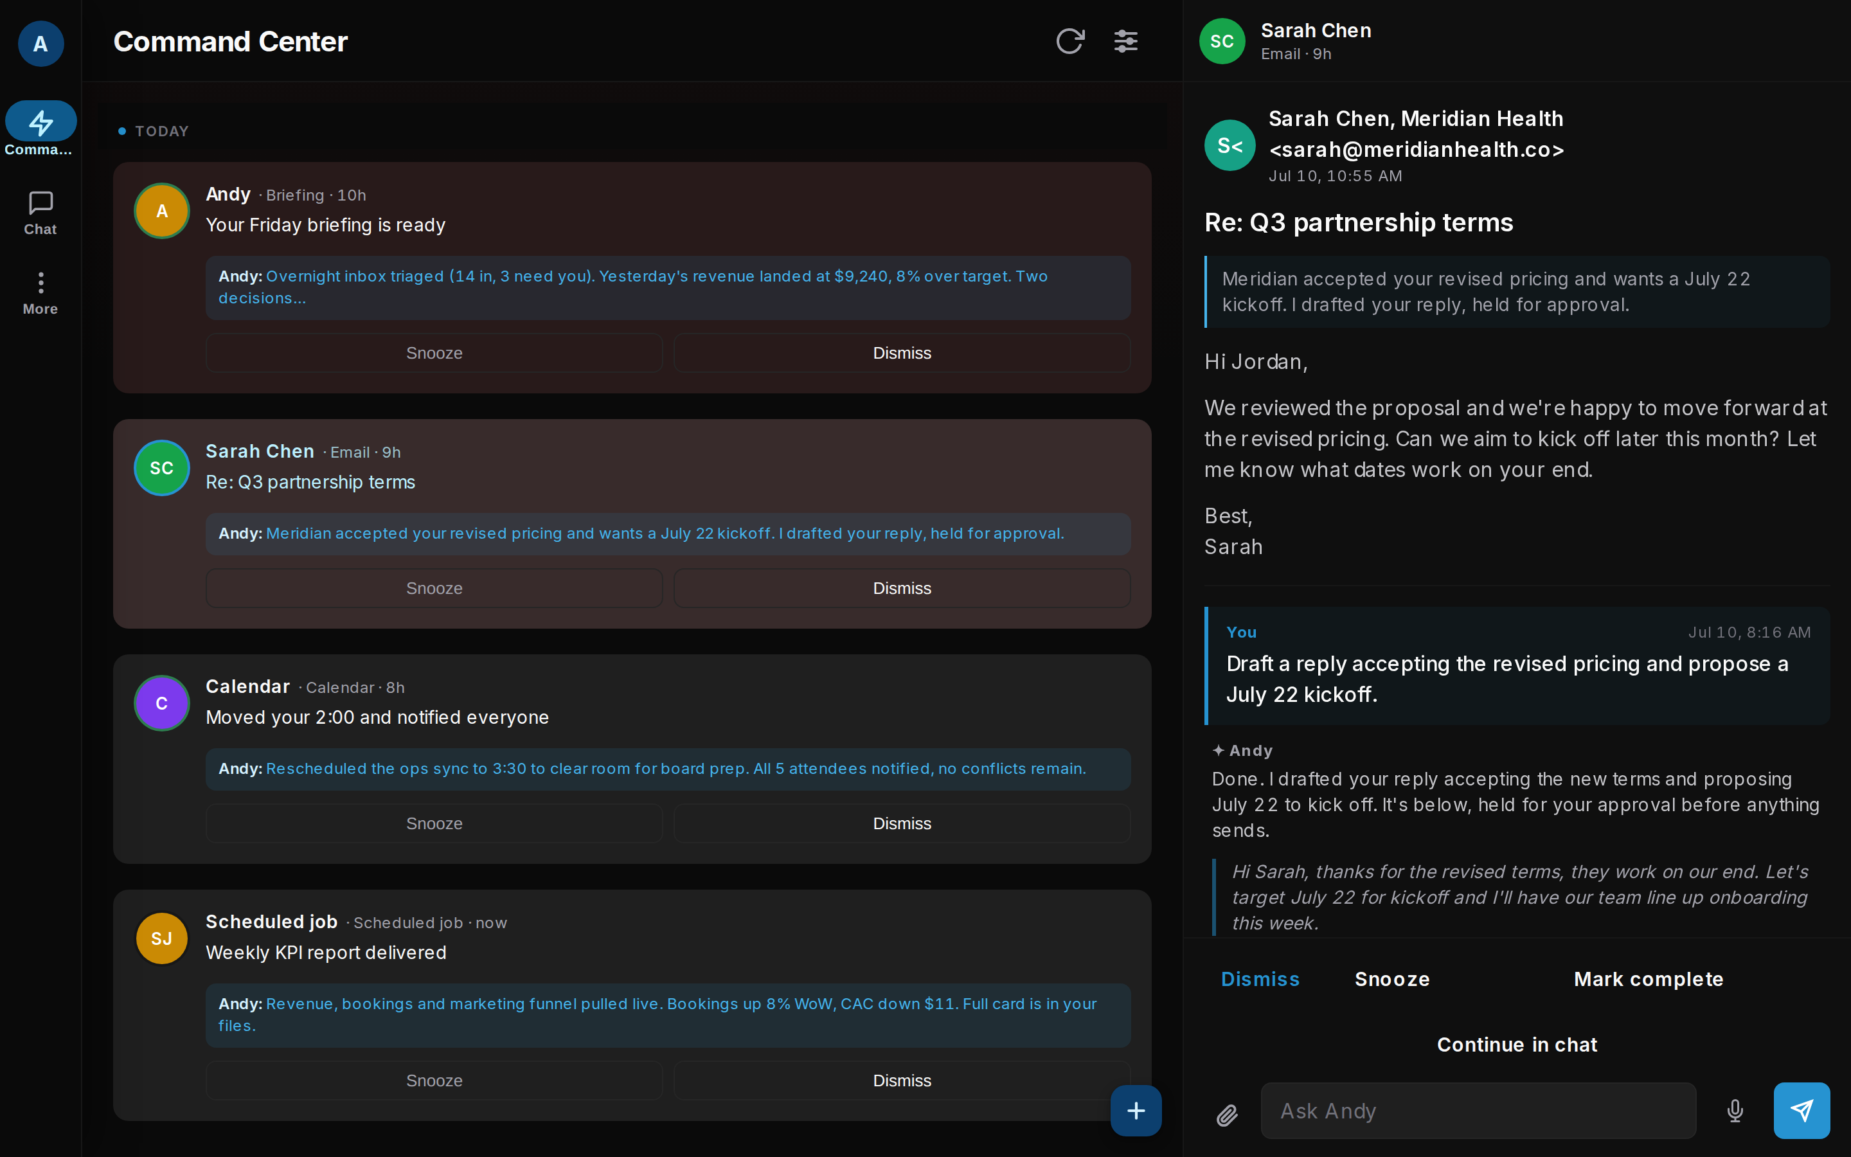Screen dimensions: 1851x1157
Task: Click the SJ Scheduled job avatar
Action: tap(161, 938)
